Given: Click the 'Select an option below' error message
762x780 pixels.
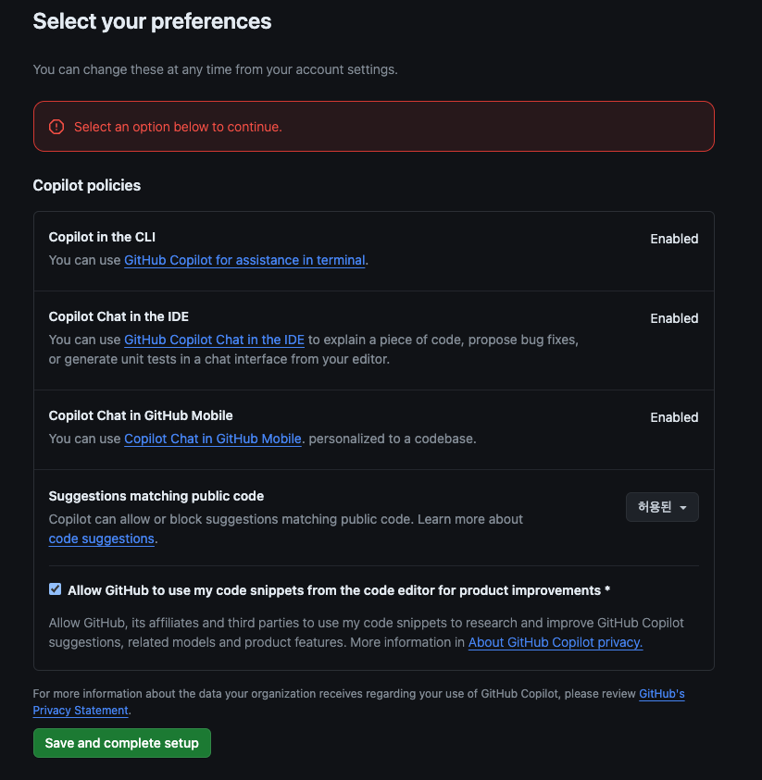Looking at the screenshot, I should (178, 127).
